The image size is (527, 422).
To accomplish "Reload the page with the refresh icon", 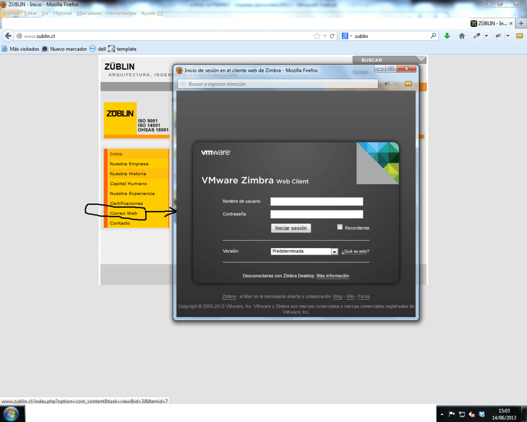I will pos(332,36).
